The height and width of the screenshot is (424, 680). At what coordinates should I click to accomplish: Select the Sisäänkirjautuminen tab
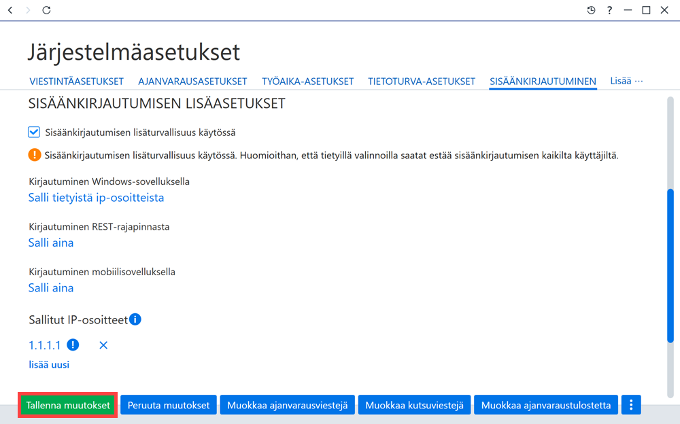coord(543,82)
